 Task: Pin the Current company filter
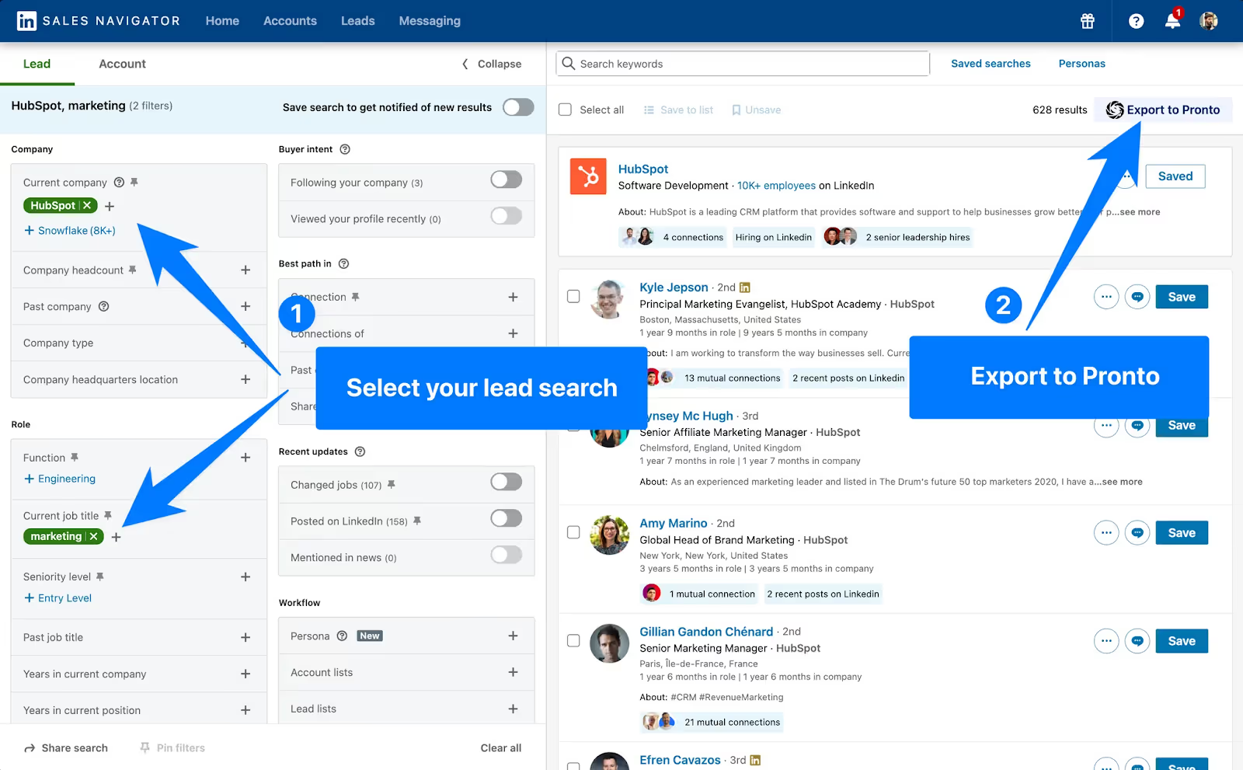click(134, 182)
